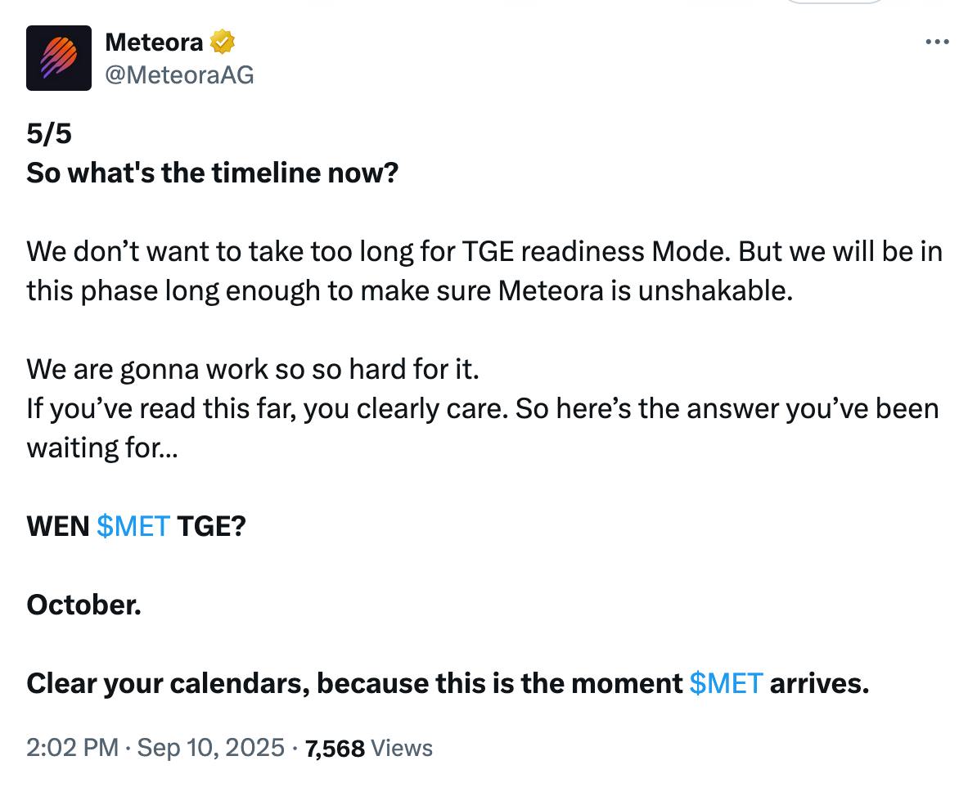
Task: Click the bold 'October.' answer text
Action: tap(84, 605)
